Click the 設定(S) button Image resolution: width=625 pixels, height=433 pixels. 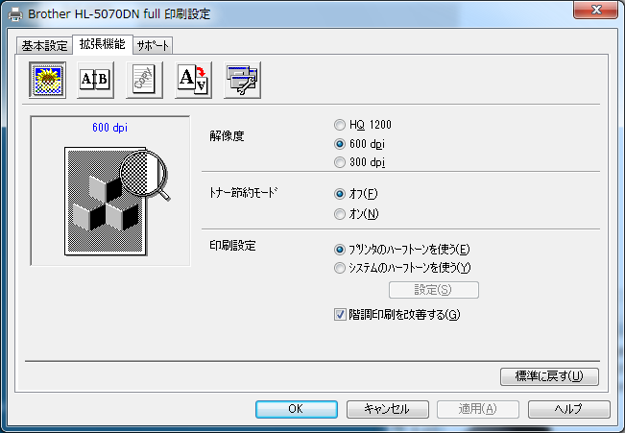click(434, 290)
